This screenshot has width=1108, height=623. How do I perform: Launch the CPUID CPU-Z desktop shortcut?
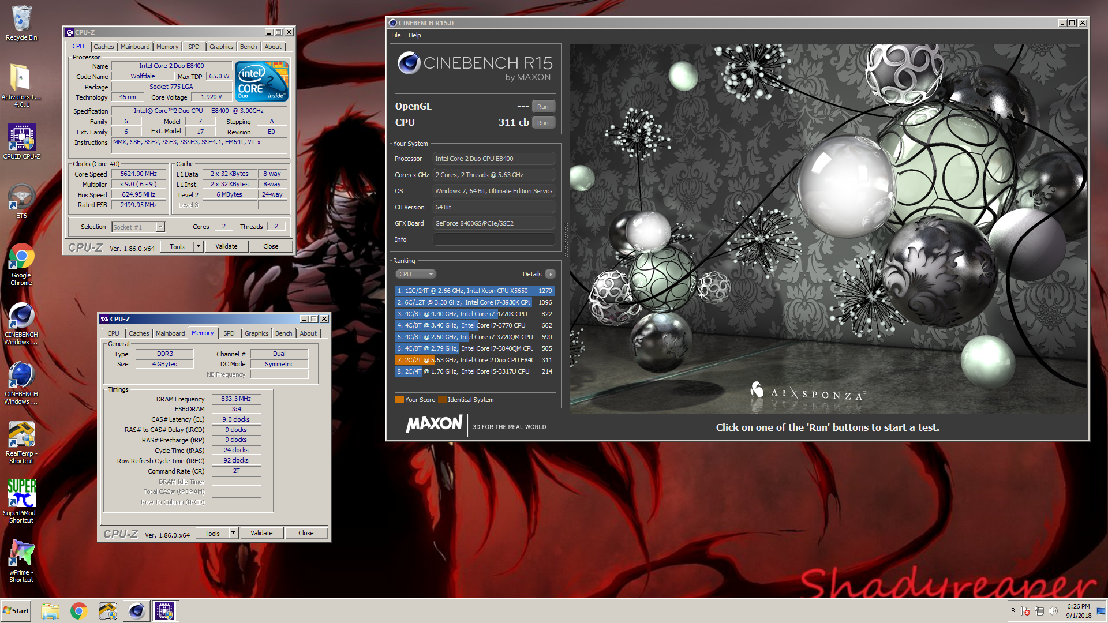click(21, 141)
